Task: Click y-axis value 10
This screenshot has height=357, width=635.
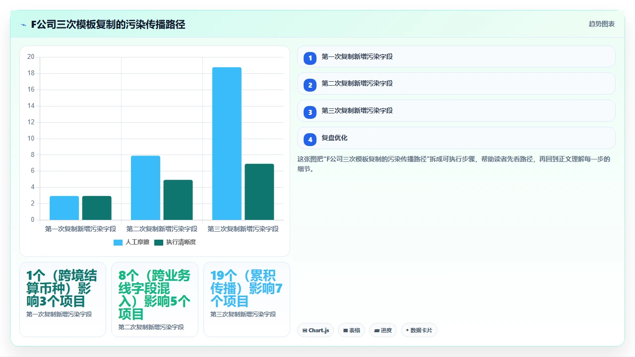Action: (x=31, y=139)
